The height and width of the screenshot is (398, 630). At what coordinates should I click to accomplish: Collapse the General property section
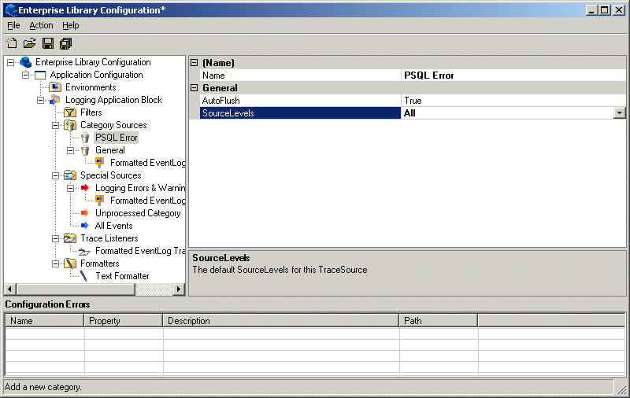click(195, 88)
